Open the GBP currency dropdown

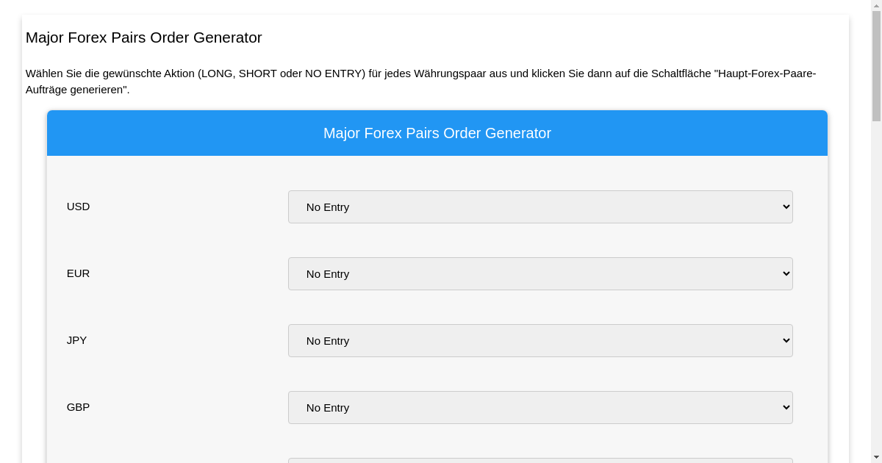click(x=540, y=407)
